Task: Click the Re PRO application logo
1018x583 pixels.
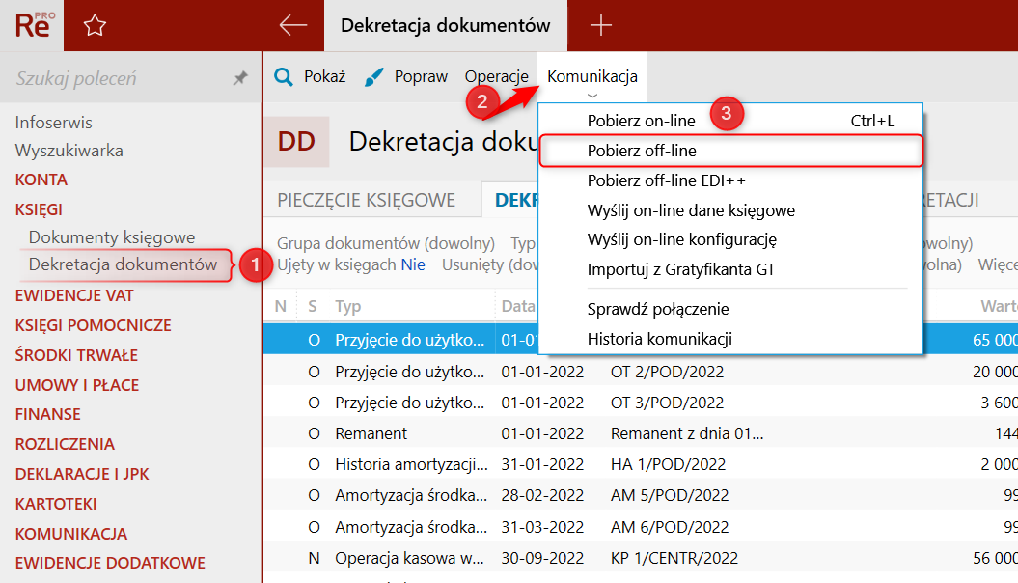Action: click(32, 25)
